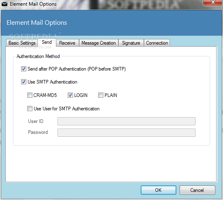223x200 pixels.
Task: Check Use User for SMTP Authentication
Action: click(30, 109)
